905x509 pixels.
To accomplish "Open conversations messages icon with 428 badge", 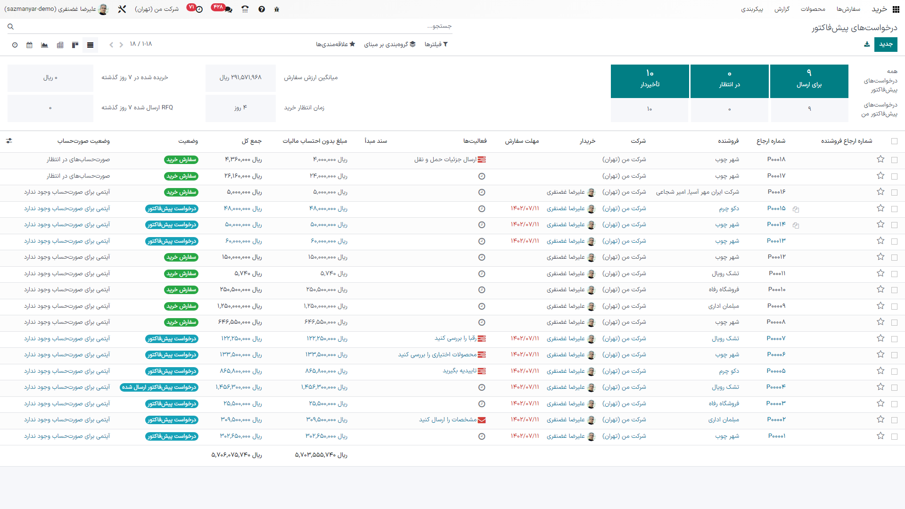I will pos(228,9).
